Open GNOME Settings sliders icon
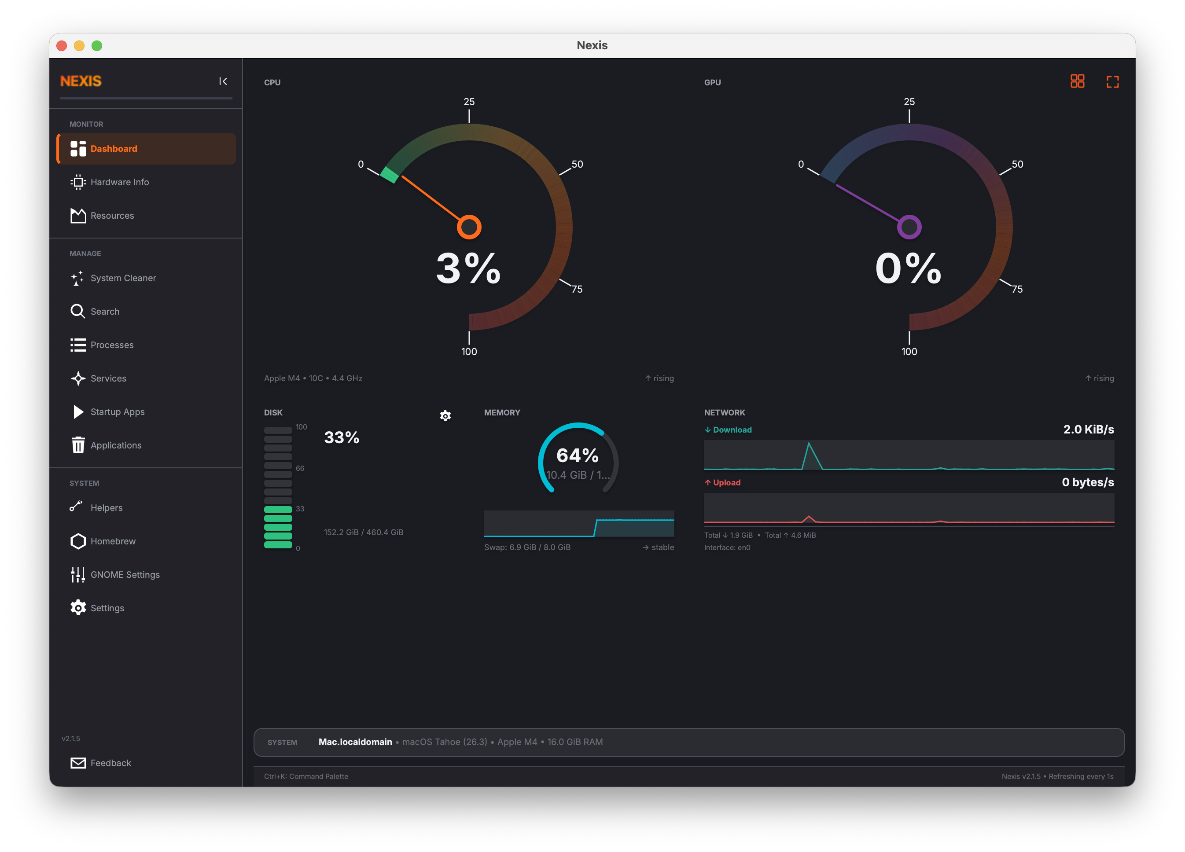 [x=77, y=574]
